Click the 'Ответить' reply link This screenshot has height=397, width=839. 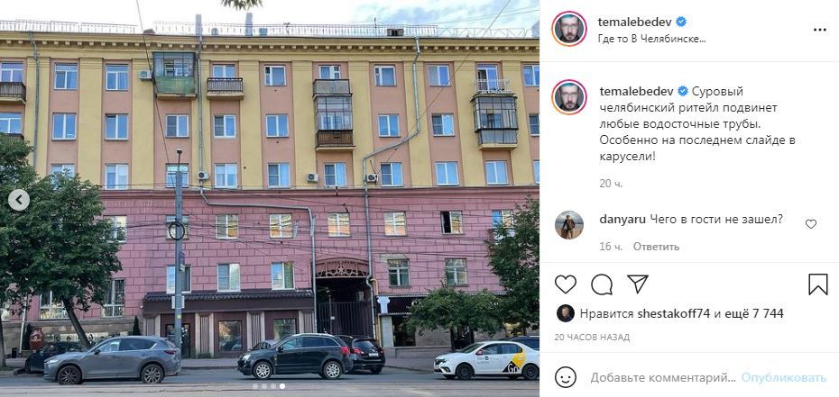pos(656,247)
